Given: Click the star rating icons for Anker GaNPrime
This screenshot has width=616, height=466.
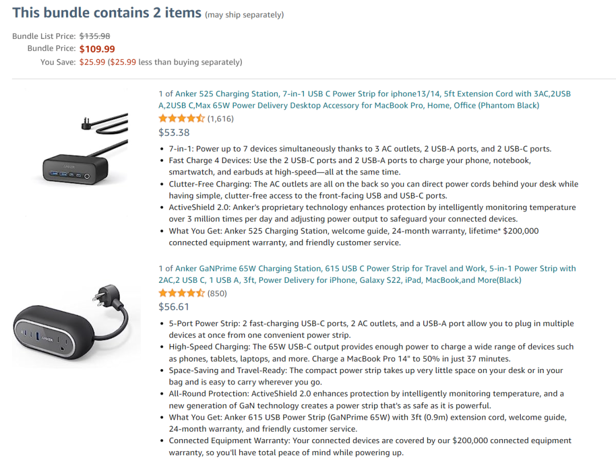Looking at the screenshot, I should 181,293.
